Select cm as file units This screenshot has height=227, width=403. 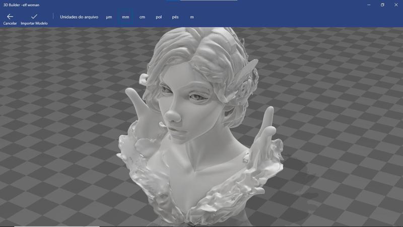(x=142, y=17)
